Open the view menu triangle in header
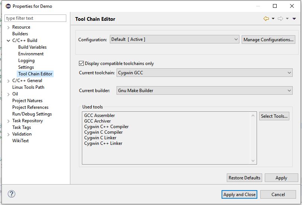 tap(294, 19)
